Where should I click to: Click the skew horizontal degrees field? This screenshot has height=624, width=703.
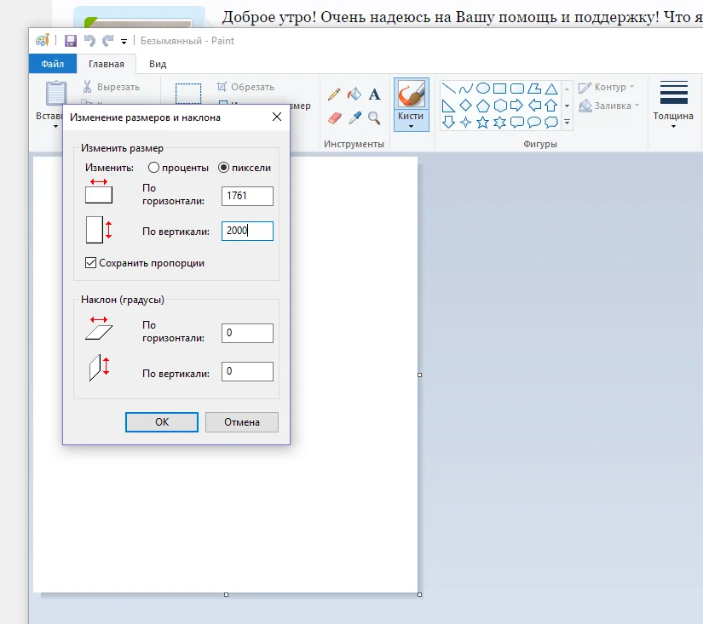247,333
